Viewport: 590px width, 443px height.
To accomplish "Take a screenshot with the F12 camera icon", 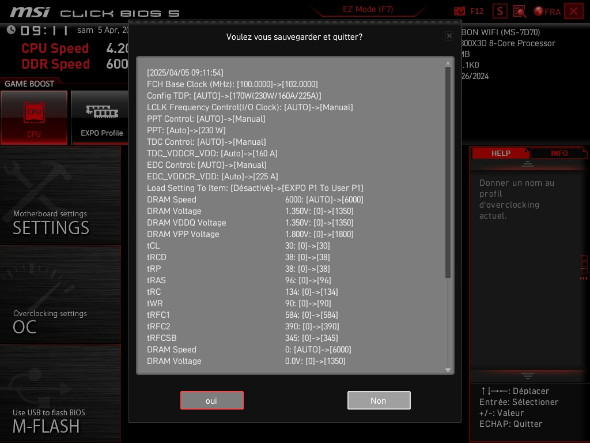I will [460, 12].
